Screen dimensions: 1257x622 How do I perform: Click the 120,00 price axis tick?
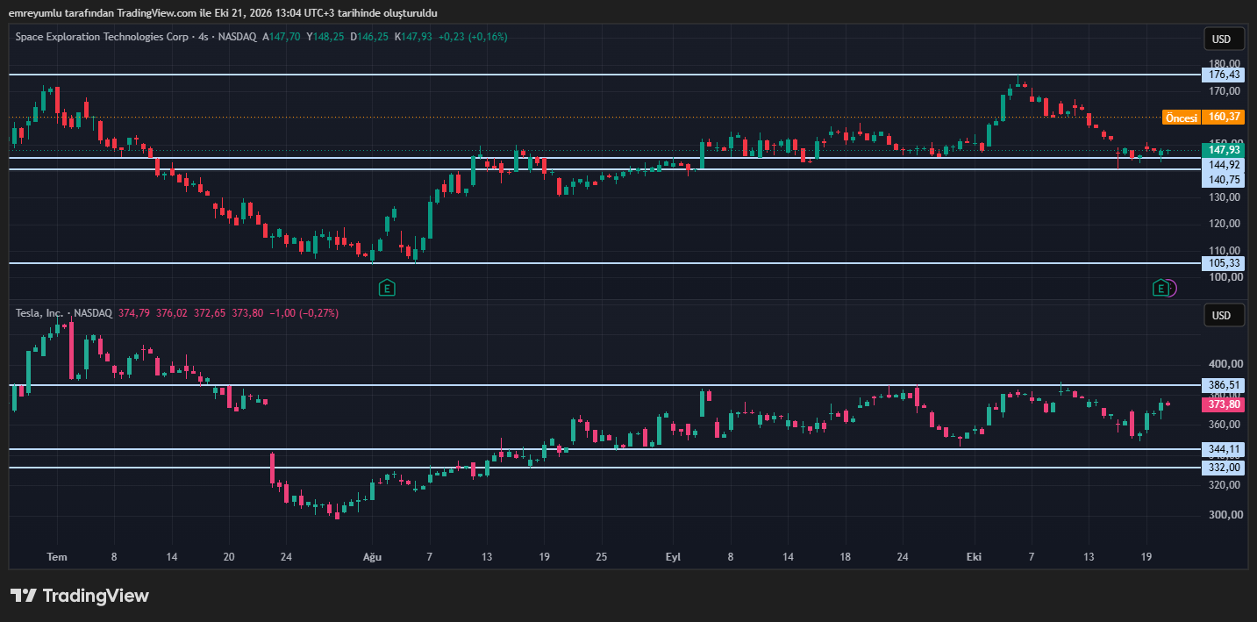tap(1224, 224)
